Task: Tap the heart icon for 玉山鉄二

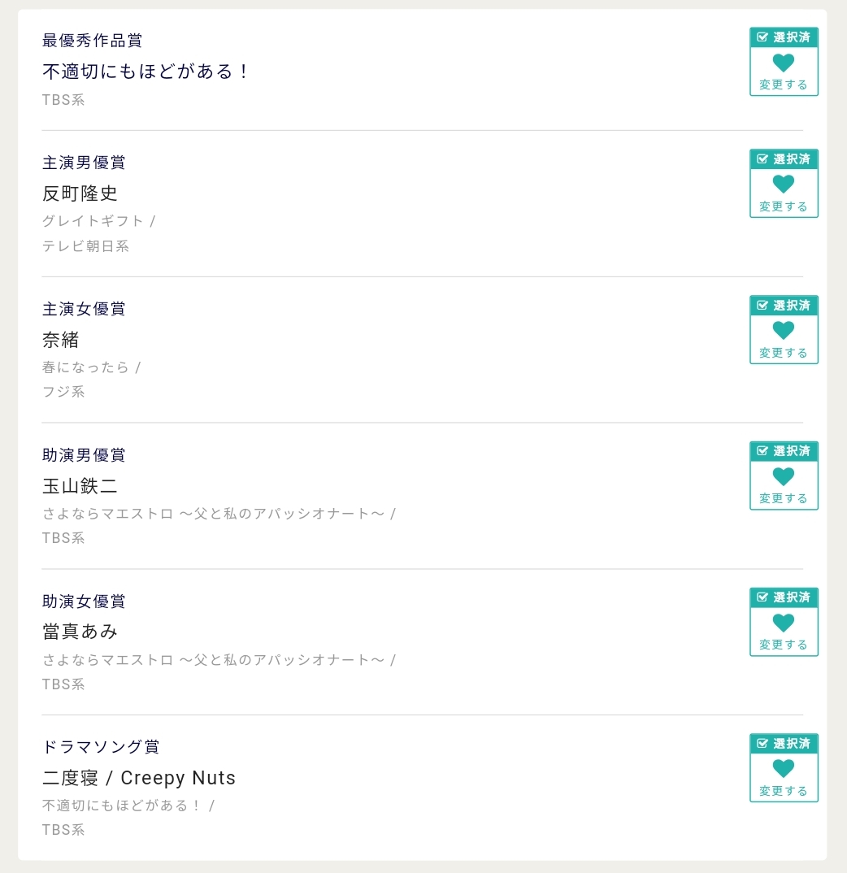Action: click(783, 476)
